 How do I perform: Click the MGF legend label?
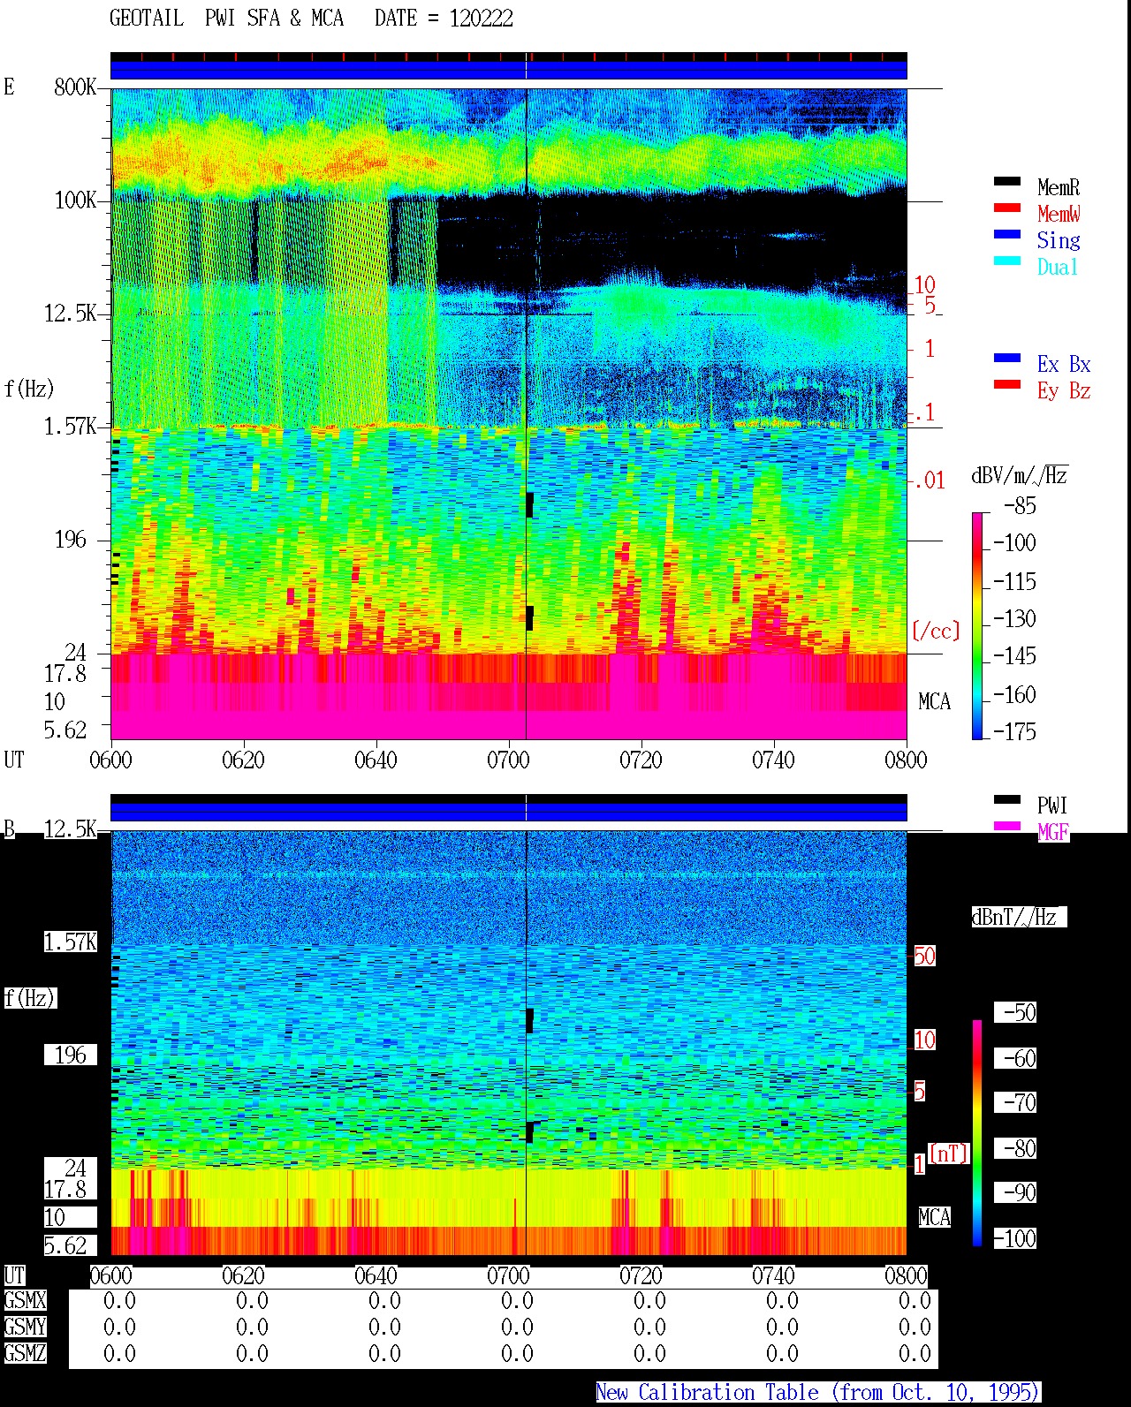(x=1053, y=832)
